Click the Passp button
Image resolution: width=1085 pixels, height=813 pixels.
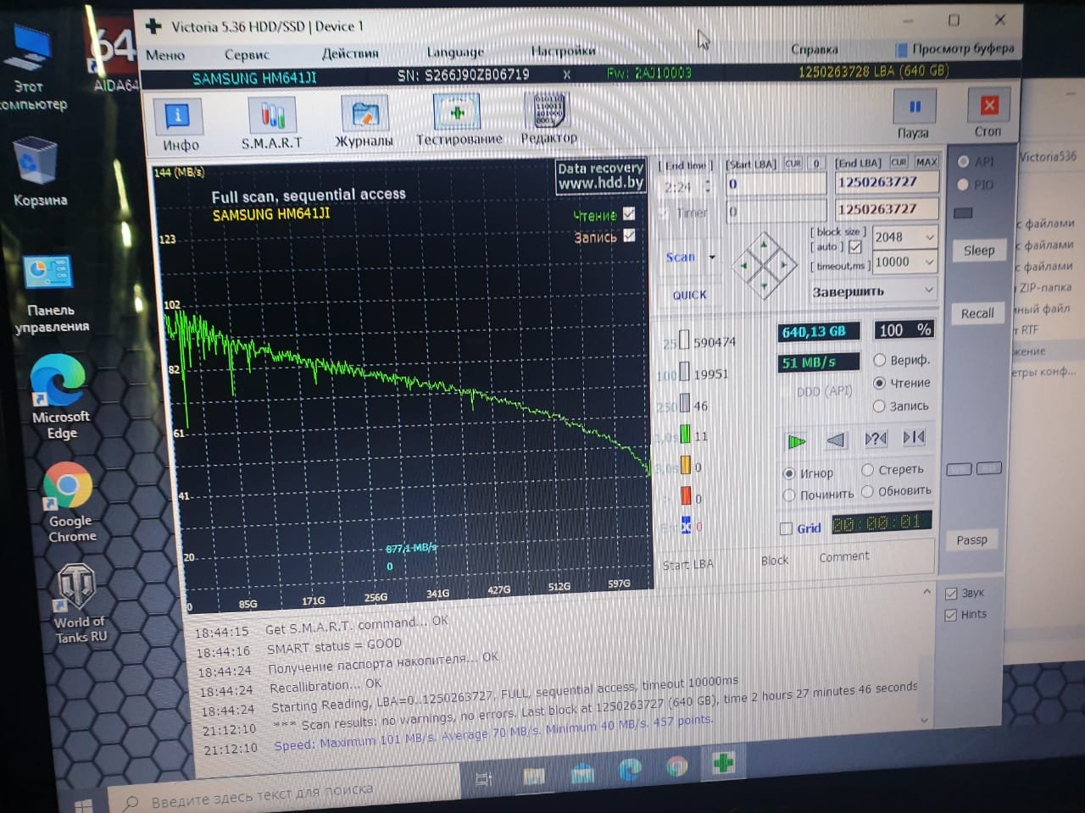pos(971,540)
